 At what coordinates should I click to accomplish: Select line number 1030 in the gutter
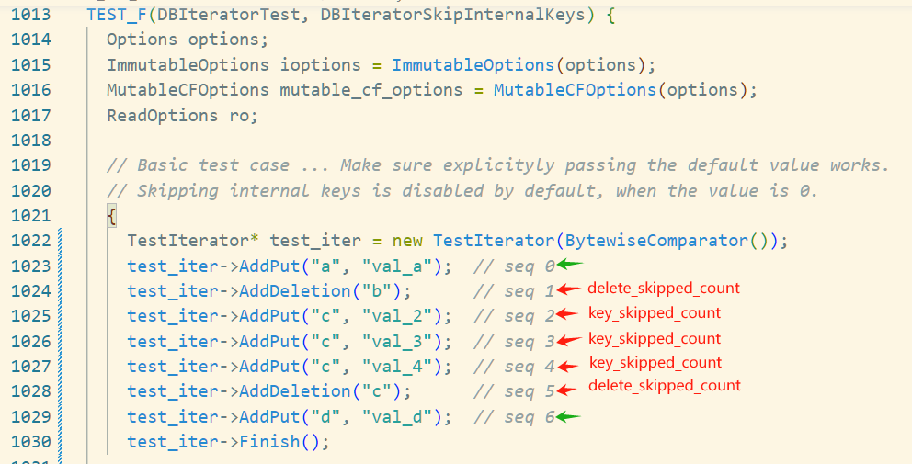(31, 442)
